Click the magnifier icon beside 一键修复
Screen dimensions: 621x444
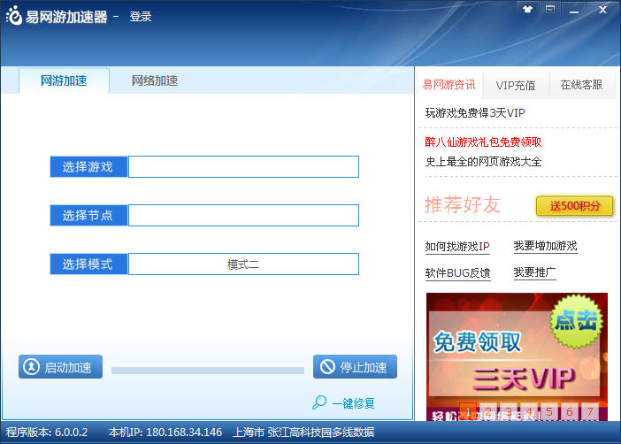click(x=319, y=402)
